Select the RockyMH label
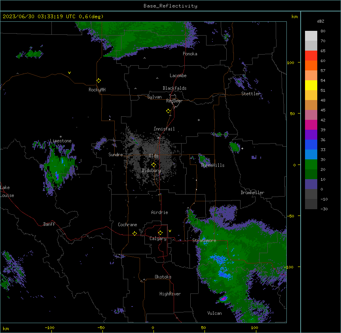The width and height of the screenshot is (341, 333). click(97, 90)
